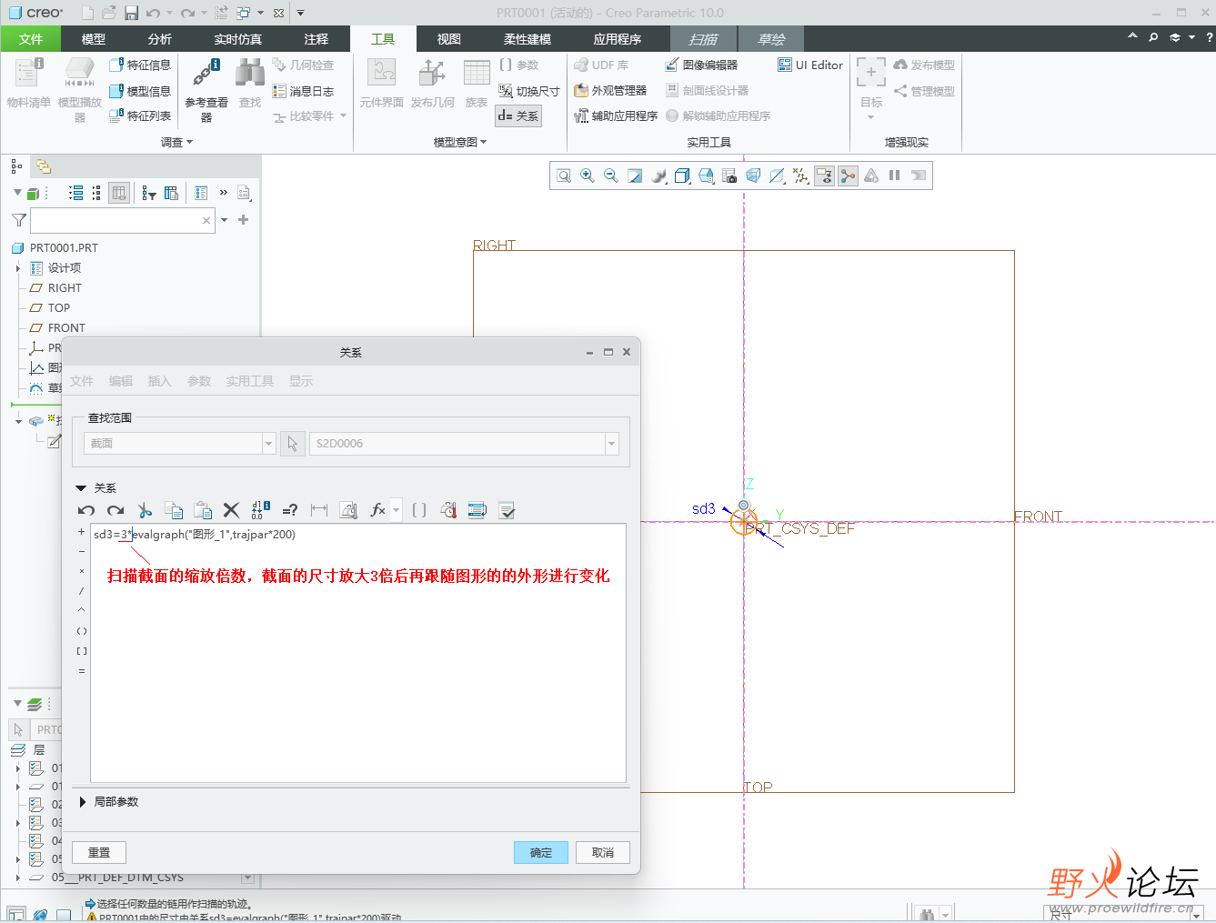1216x923 pixels.
Task: Click the 重置 reset button
Action: click(99, 852)
